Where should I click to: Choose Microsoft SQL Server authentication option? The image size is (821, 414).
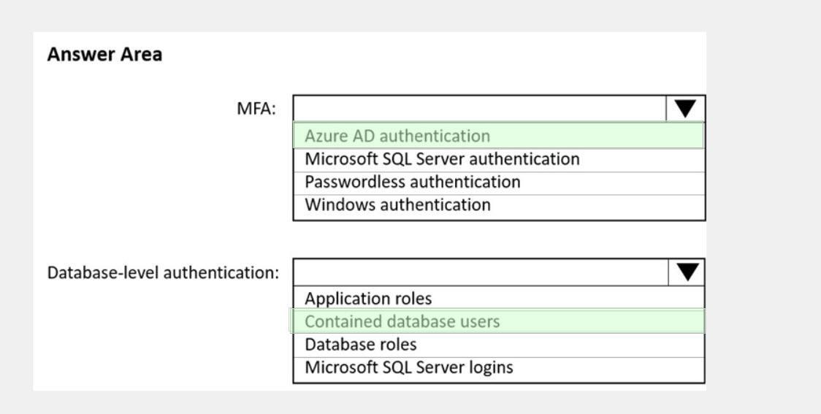click(498, 159)
